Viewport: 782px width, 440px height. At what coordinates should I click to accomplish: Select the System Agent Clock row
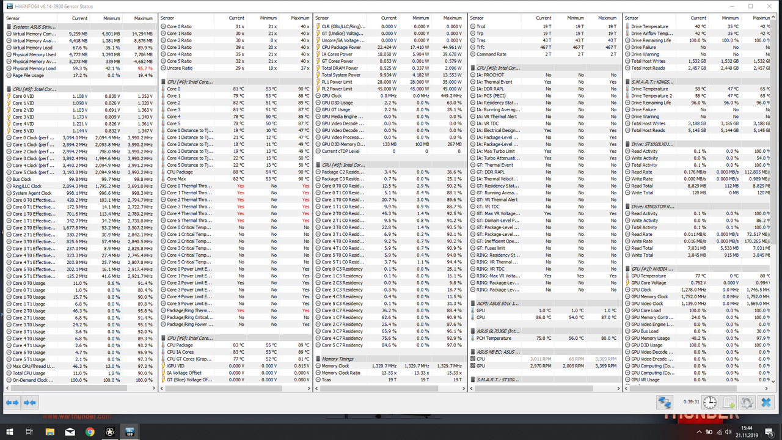pyautogui.click(x=80, y=193)
